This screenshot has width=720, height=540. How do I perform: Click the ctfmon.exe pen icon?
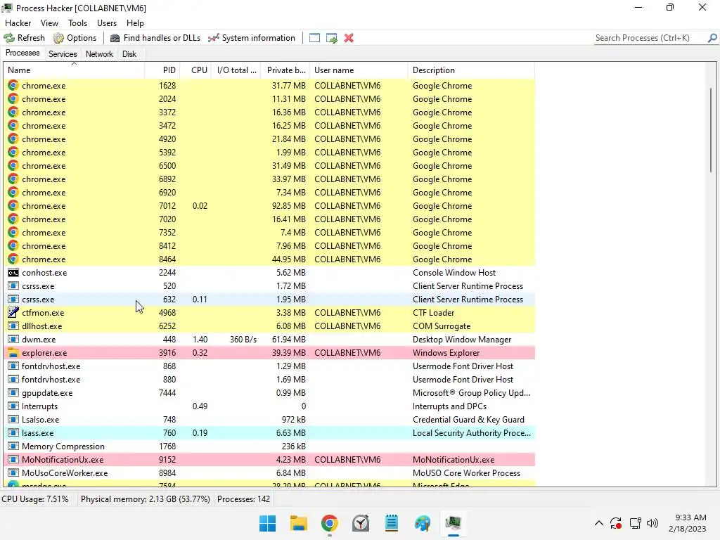pos(13,313)
